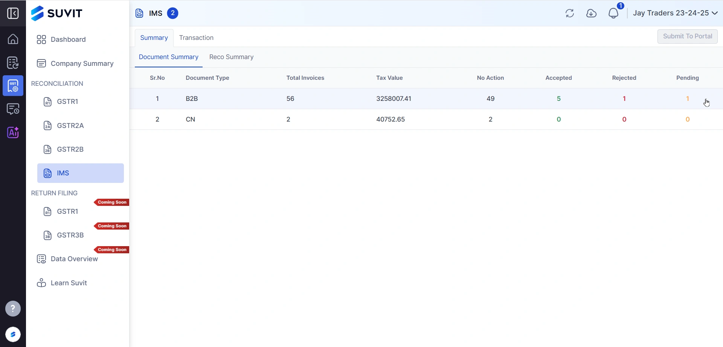
Task: Select the GST module icon in rail
Action: (13, 86)
